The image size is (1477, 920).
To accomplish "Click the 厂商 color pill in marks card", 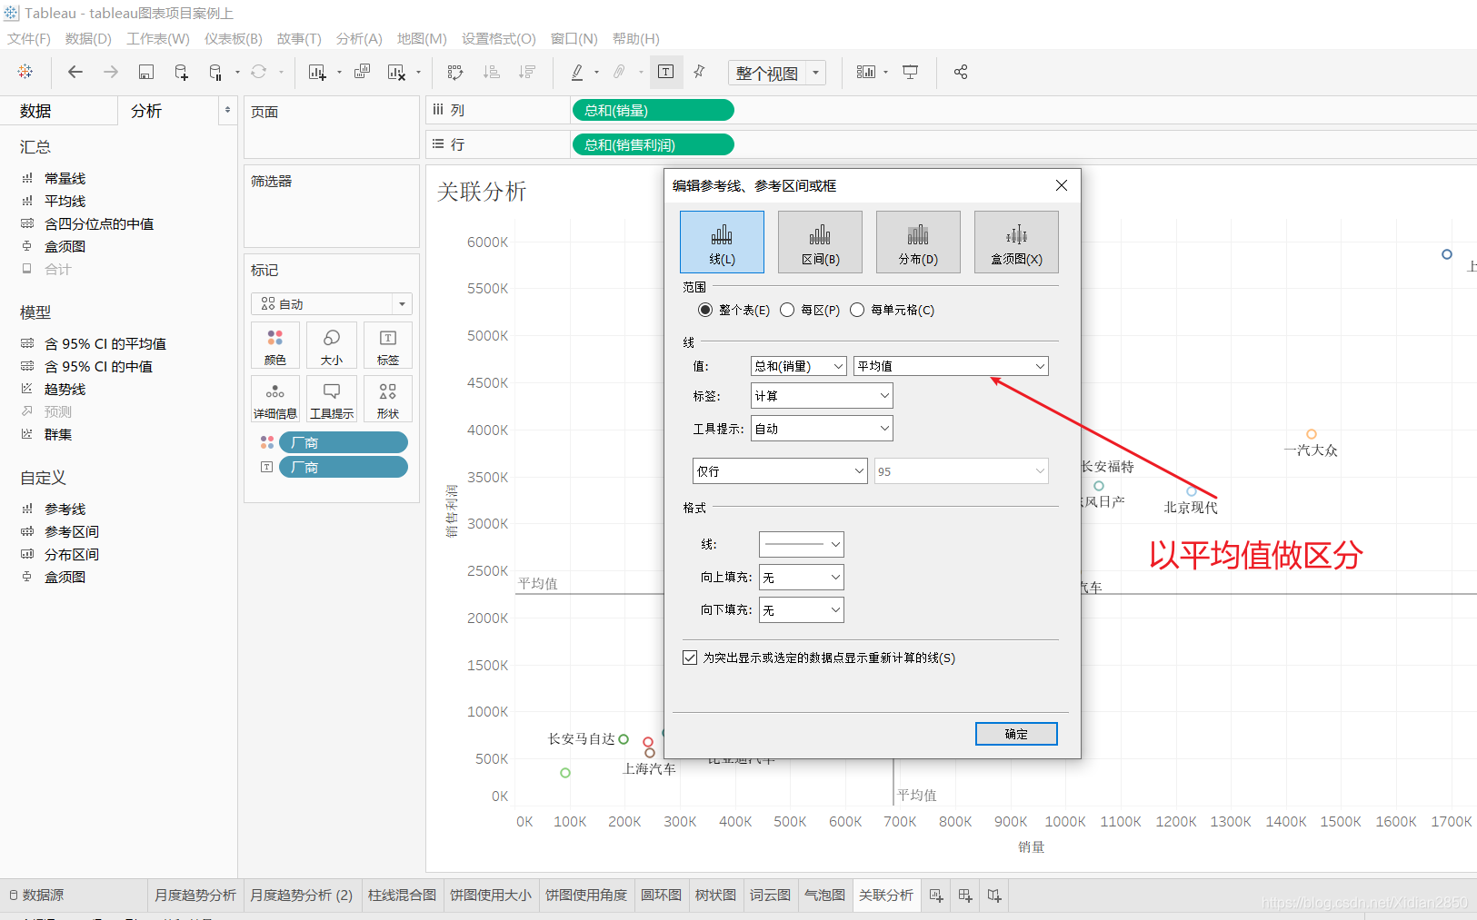I will [344, 442].
